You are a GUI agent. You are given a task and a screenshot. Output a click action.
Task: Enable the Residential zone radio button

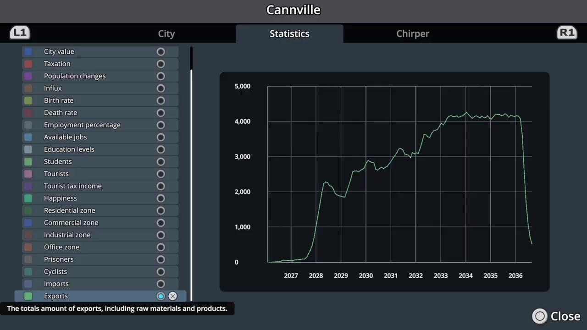click(x=161, y=210)
